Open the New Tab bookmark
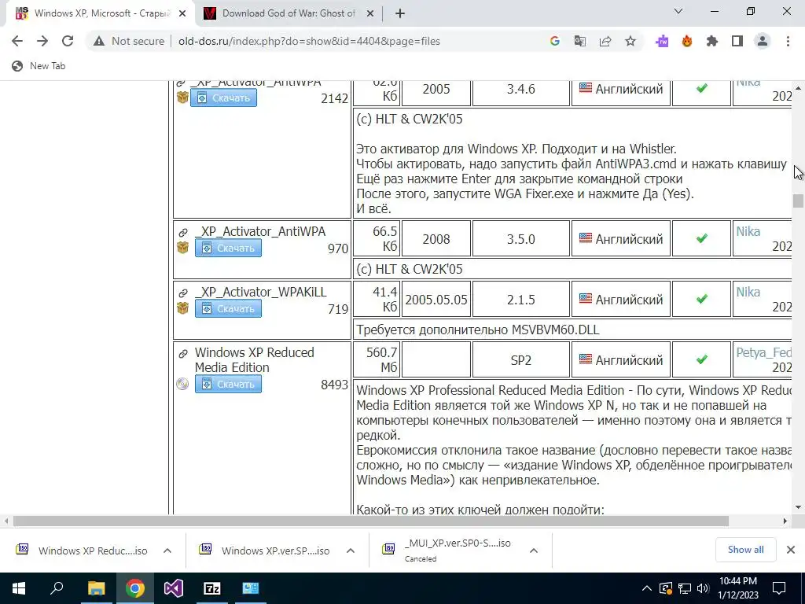Image resolution: width=805 pixels, height=604 pixels. pos(39,66)
